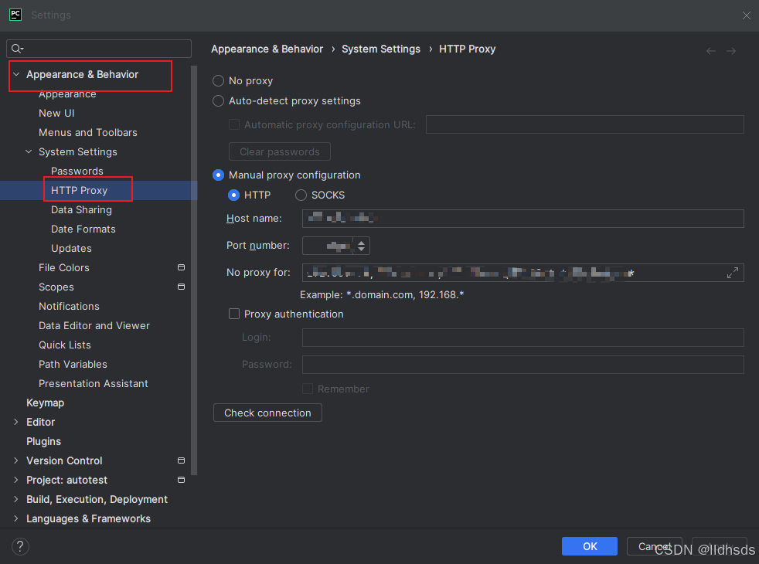The height and width of the screenshot is (564, 759).
Task: Toggle the Remember password checkbox
Action: pos(308,389)
